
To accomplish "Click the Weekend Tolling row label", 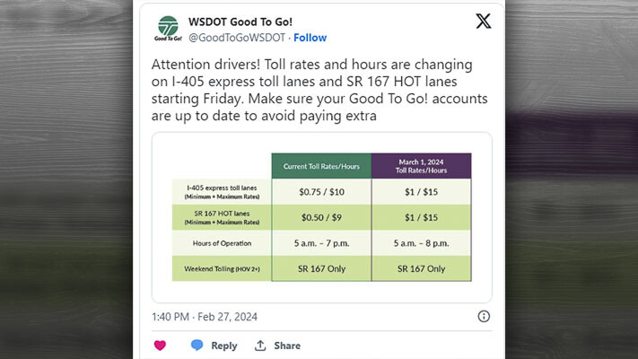I will click(221, 268).
